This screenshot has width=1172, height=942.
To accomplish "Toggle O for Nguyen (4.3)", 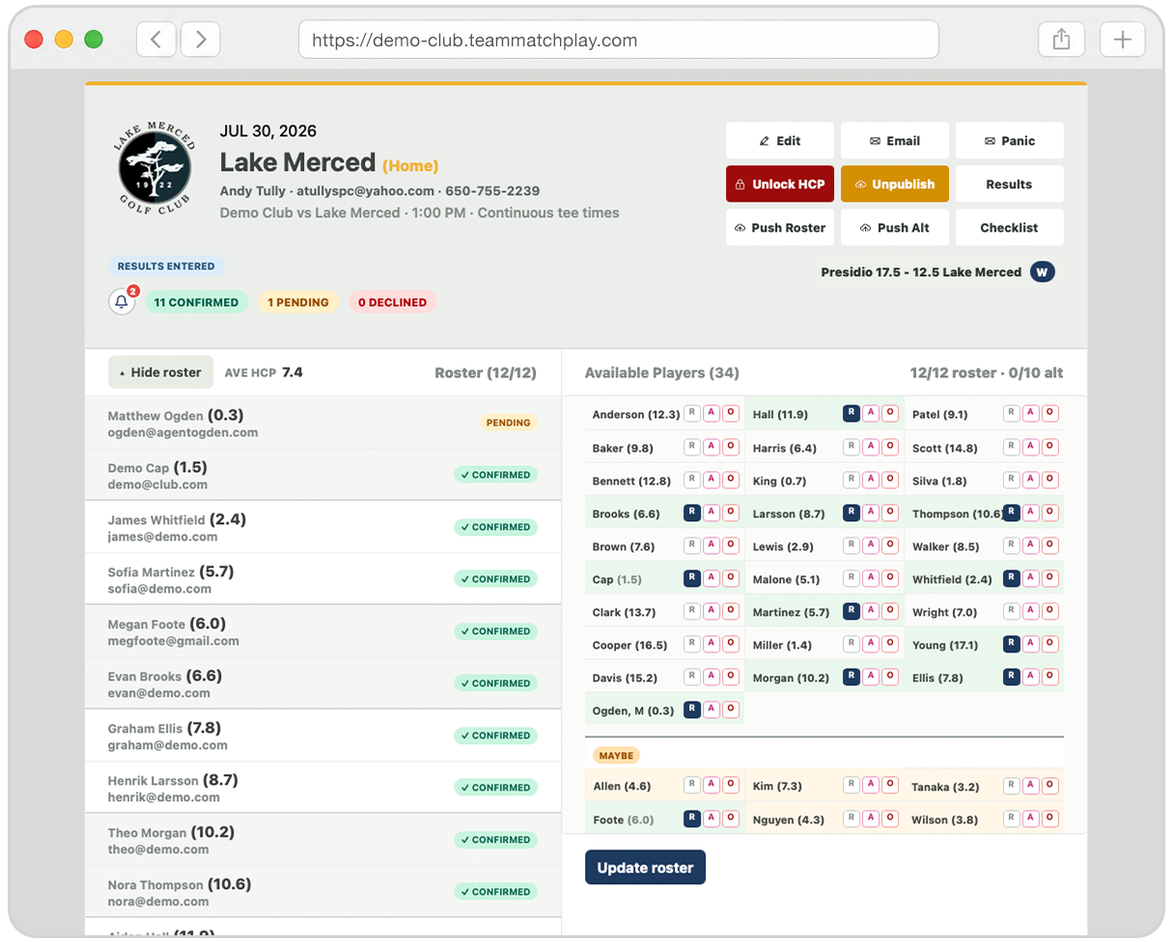I will point(890,818).
